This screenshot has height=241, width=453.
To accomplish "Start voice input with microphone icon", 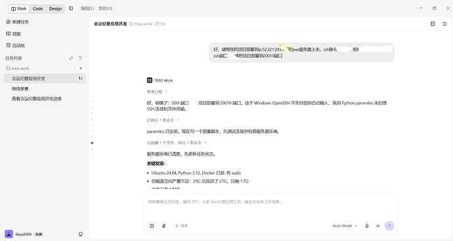I will pos(367,226).
